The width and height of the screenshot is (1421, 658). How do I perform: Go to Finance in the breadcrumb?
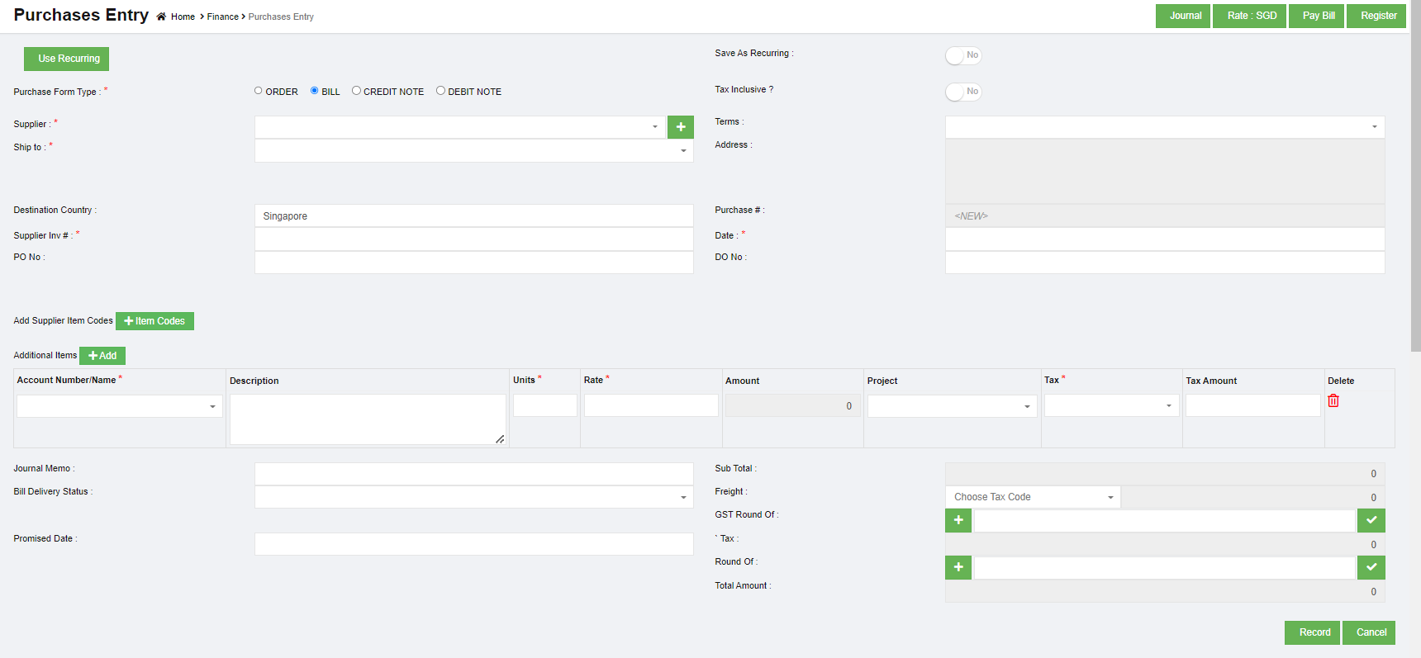(222, 17)
